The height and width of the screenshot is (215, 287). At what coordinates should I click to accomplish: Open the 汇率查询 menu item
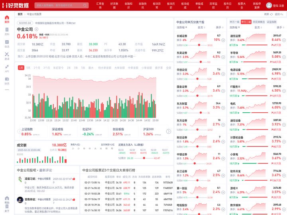point(100,6)
